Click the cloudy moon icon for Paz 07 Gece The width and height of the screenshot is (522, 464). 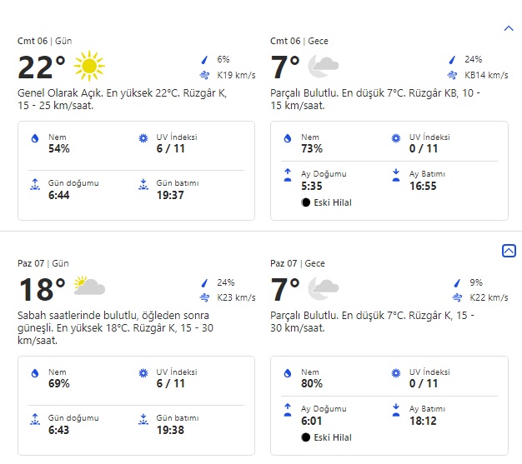323,287
